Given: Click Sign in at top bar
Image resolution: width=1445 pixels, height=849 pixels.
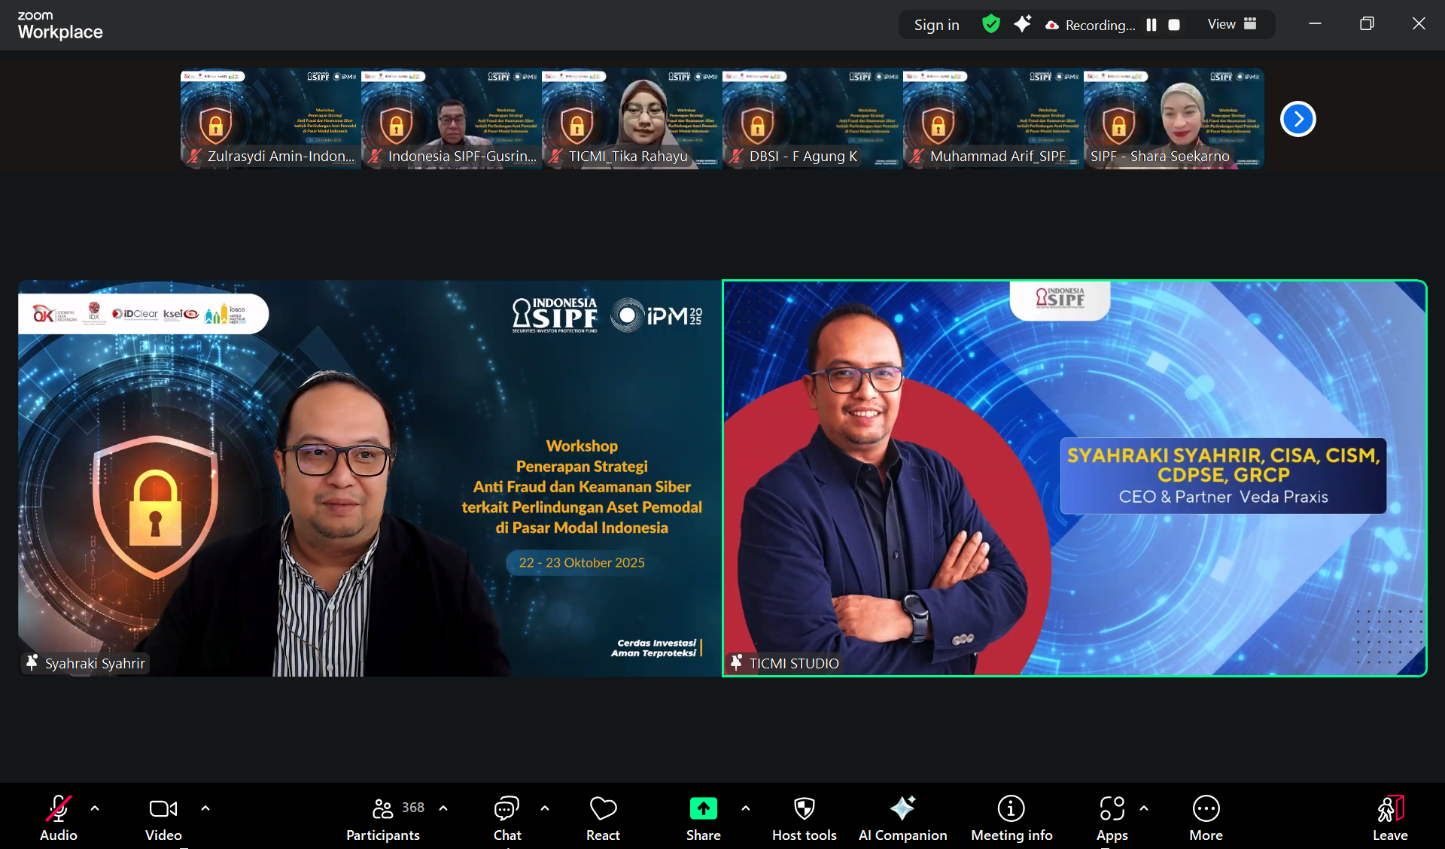Looking at the screenshot, I should tap(936, 25).
